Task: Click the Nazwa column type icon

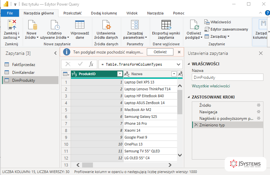Action: pyautogui.click(x=127, y=74)
